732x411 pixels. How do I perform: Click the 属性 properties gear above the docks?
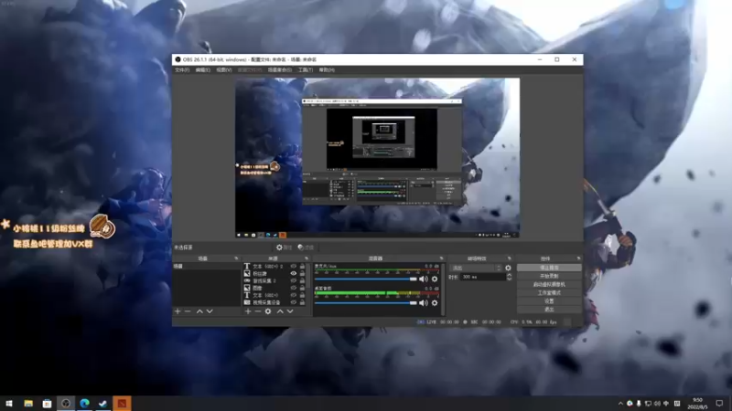284,248
